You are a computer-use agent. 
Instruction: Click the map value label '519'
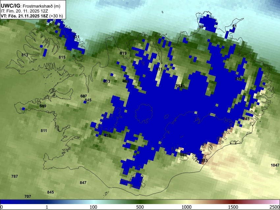click(x=43, y=106)
